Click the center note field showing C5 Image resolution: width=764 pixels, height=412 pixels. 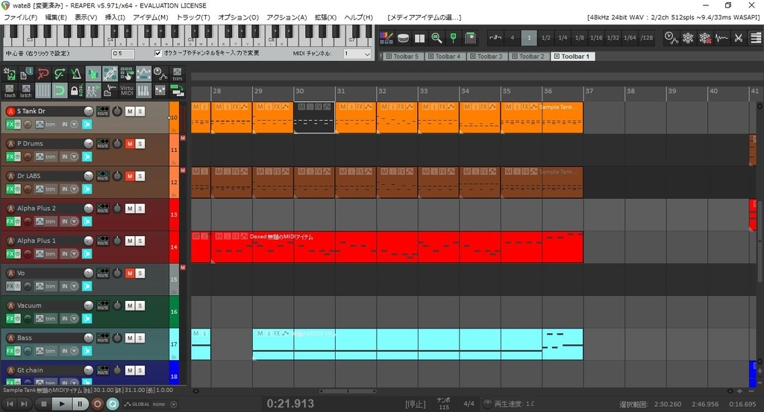[123, 54]
